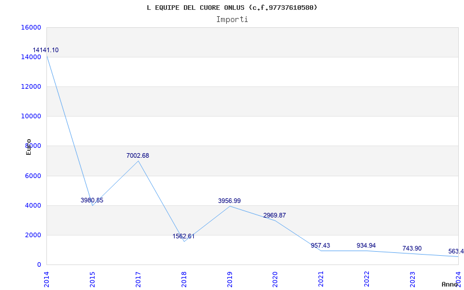
Task: Click x-axis year 2020
Action: click(x=275, y=279)
